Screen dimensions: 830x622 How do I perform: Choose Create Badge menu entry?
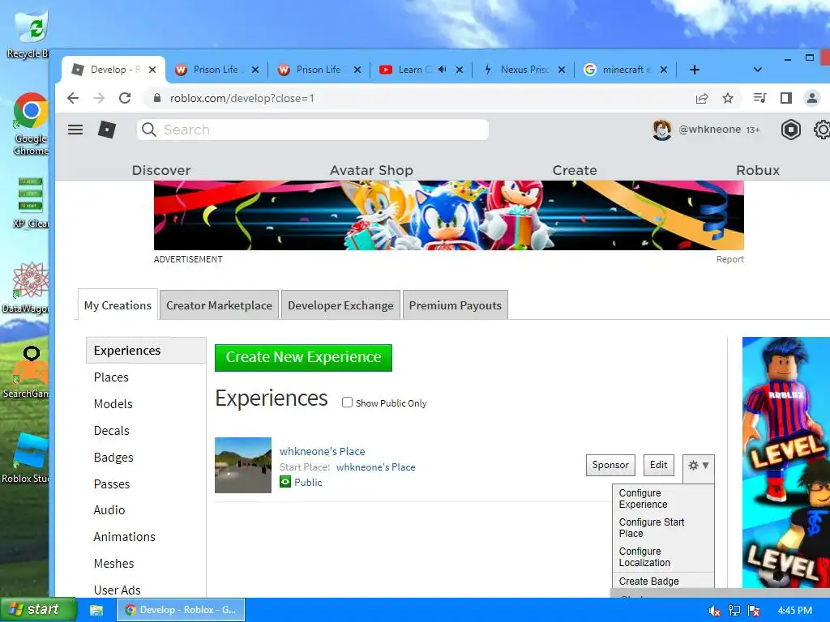[663, 582]
